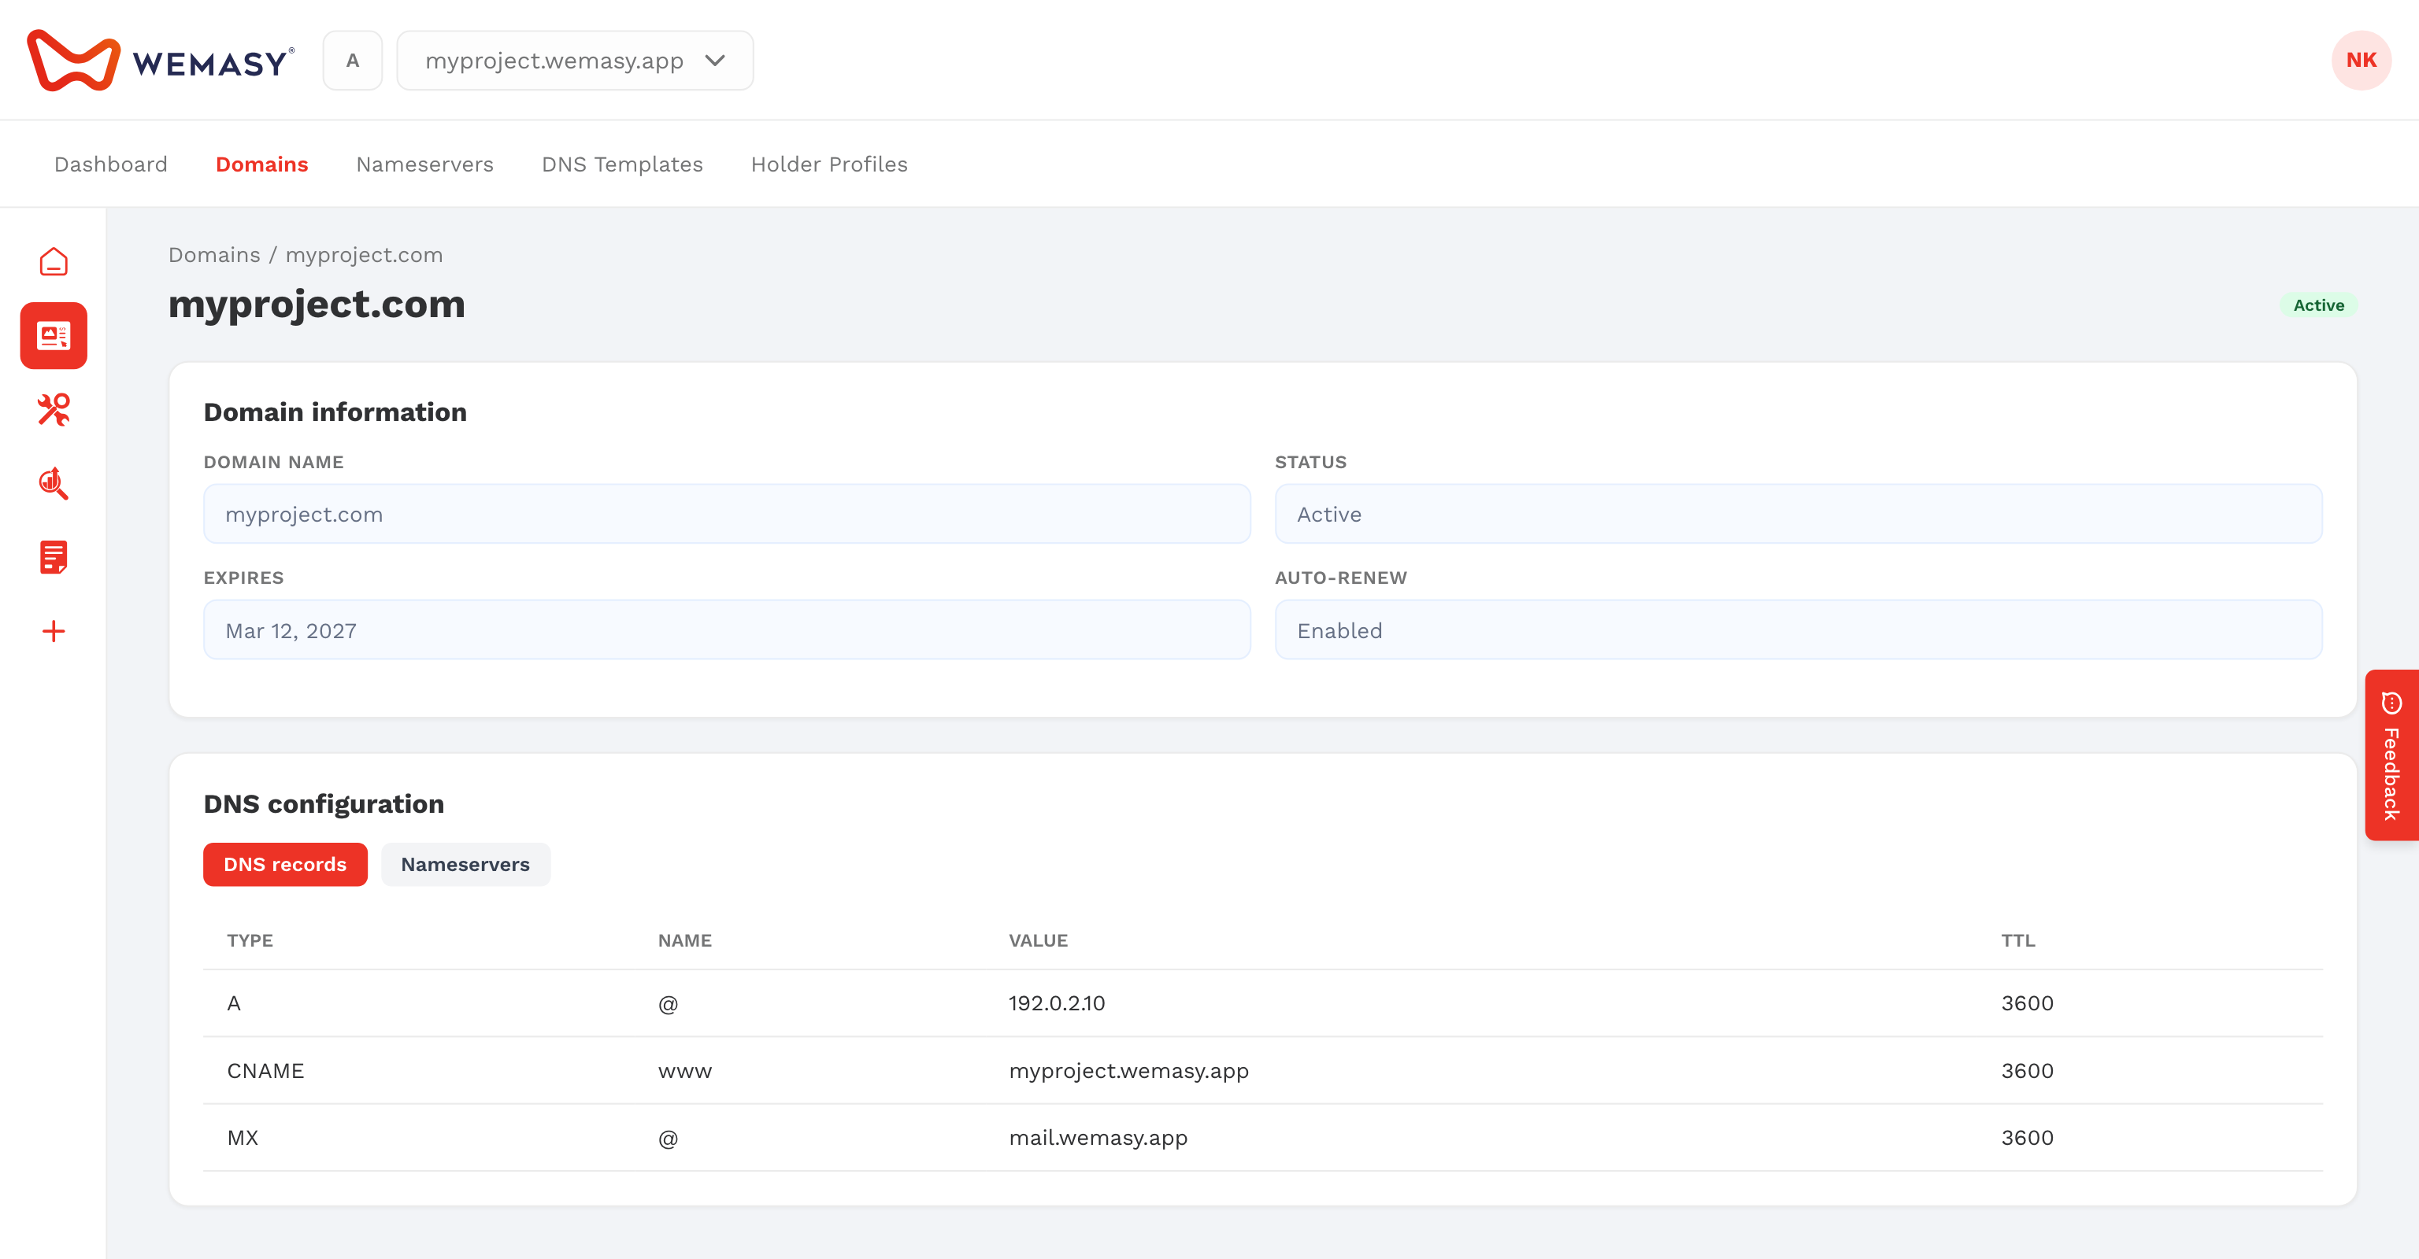Switch to the Nameservers pill tab

pyautogui.click(x=465, y=864)
